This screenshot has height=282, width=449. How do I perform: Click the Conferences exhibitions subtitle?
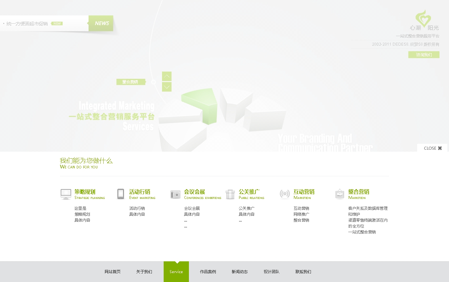203,198
